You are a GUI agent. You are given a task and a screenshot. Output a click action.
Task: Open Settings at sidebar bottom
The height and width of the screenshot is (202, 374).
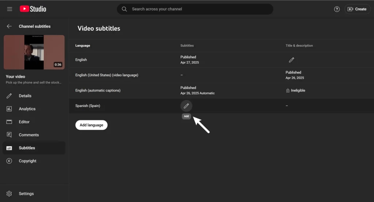(x=26, y=194)
